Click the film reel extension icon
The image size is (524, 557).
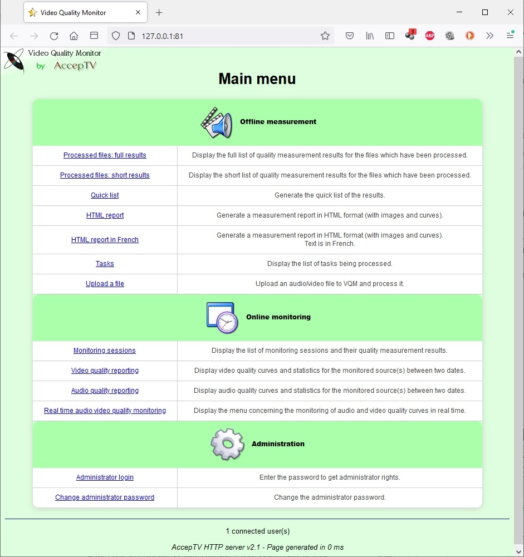[450, 36]
